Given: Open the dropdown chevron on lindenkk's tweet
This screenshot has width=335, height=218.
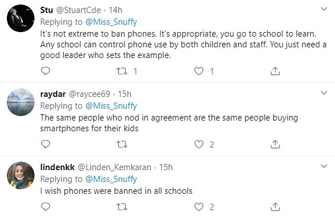Looking at the screenshot, I should coord(324,166).
